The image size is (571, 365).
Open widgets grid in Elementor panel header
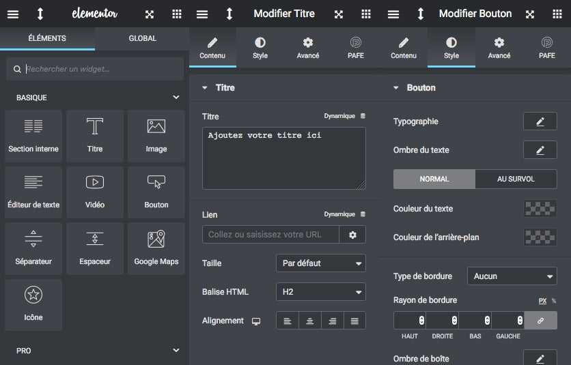coord(177,14)
